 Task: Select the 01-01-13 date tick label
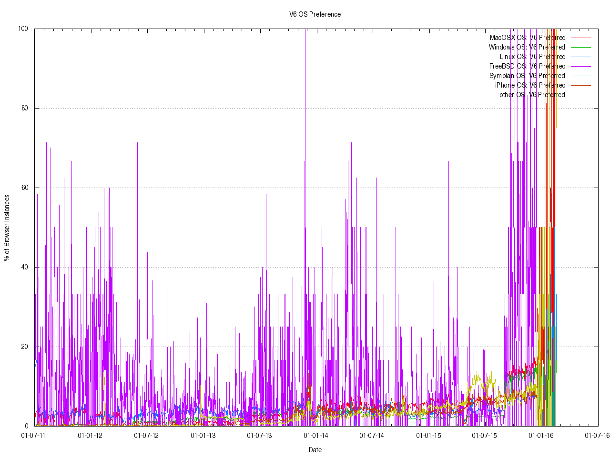[x=203, y=435]
